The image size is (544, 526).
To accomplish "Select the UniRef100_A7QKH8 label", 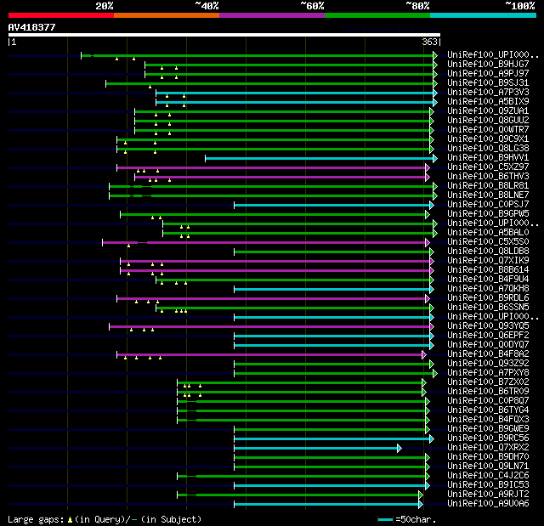I will 488,289.
